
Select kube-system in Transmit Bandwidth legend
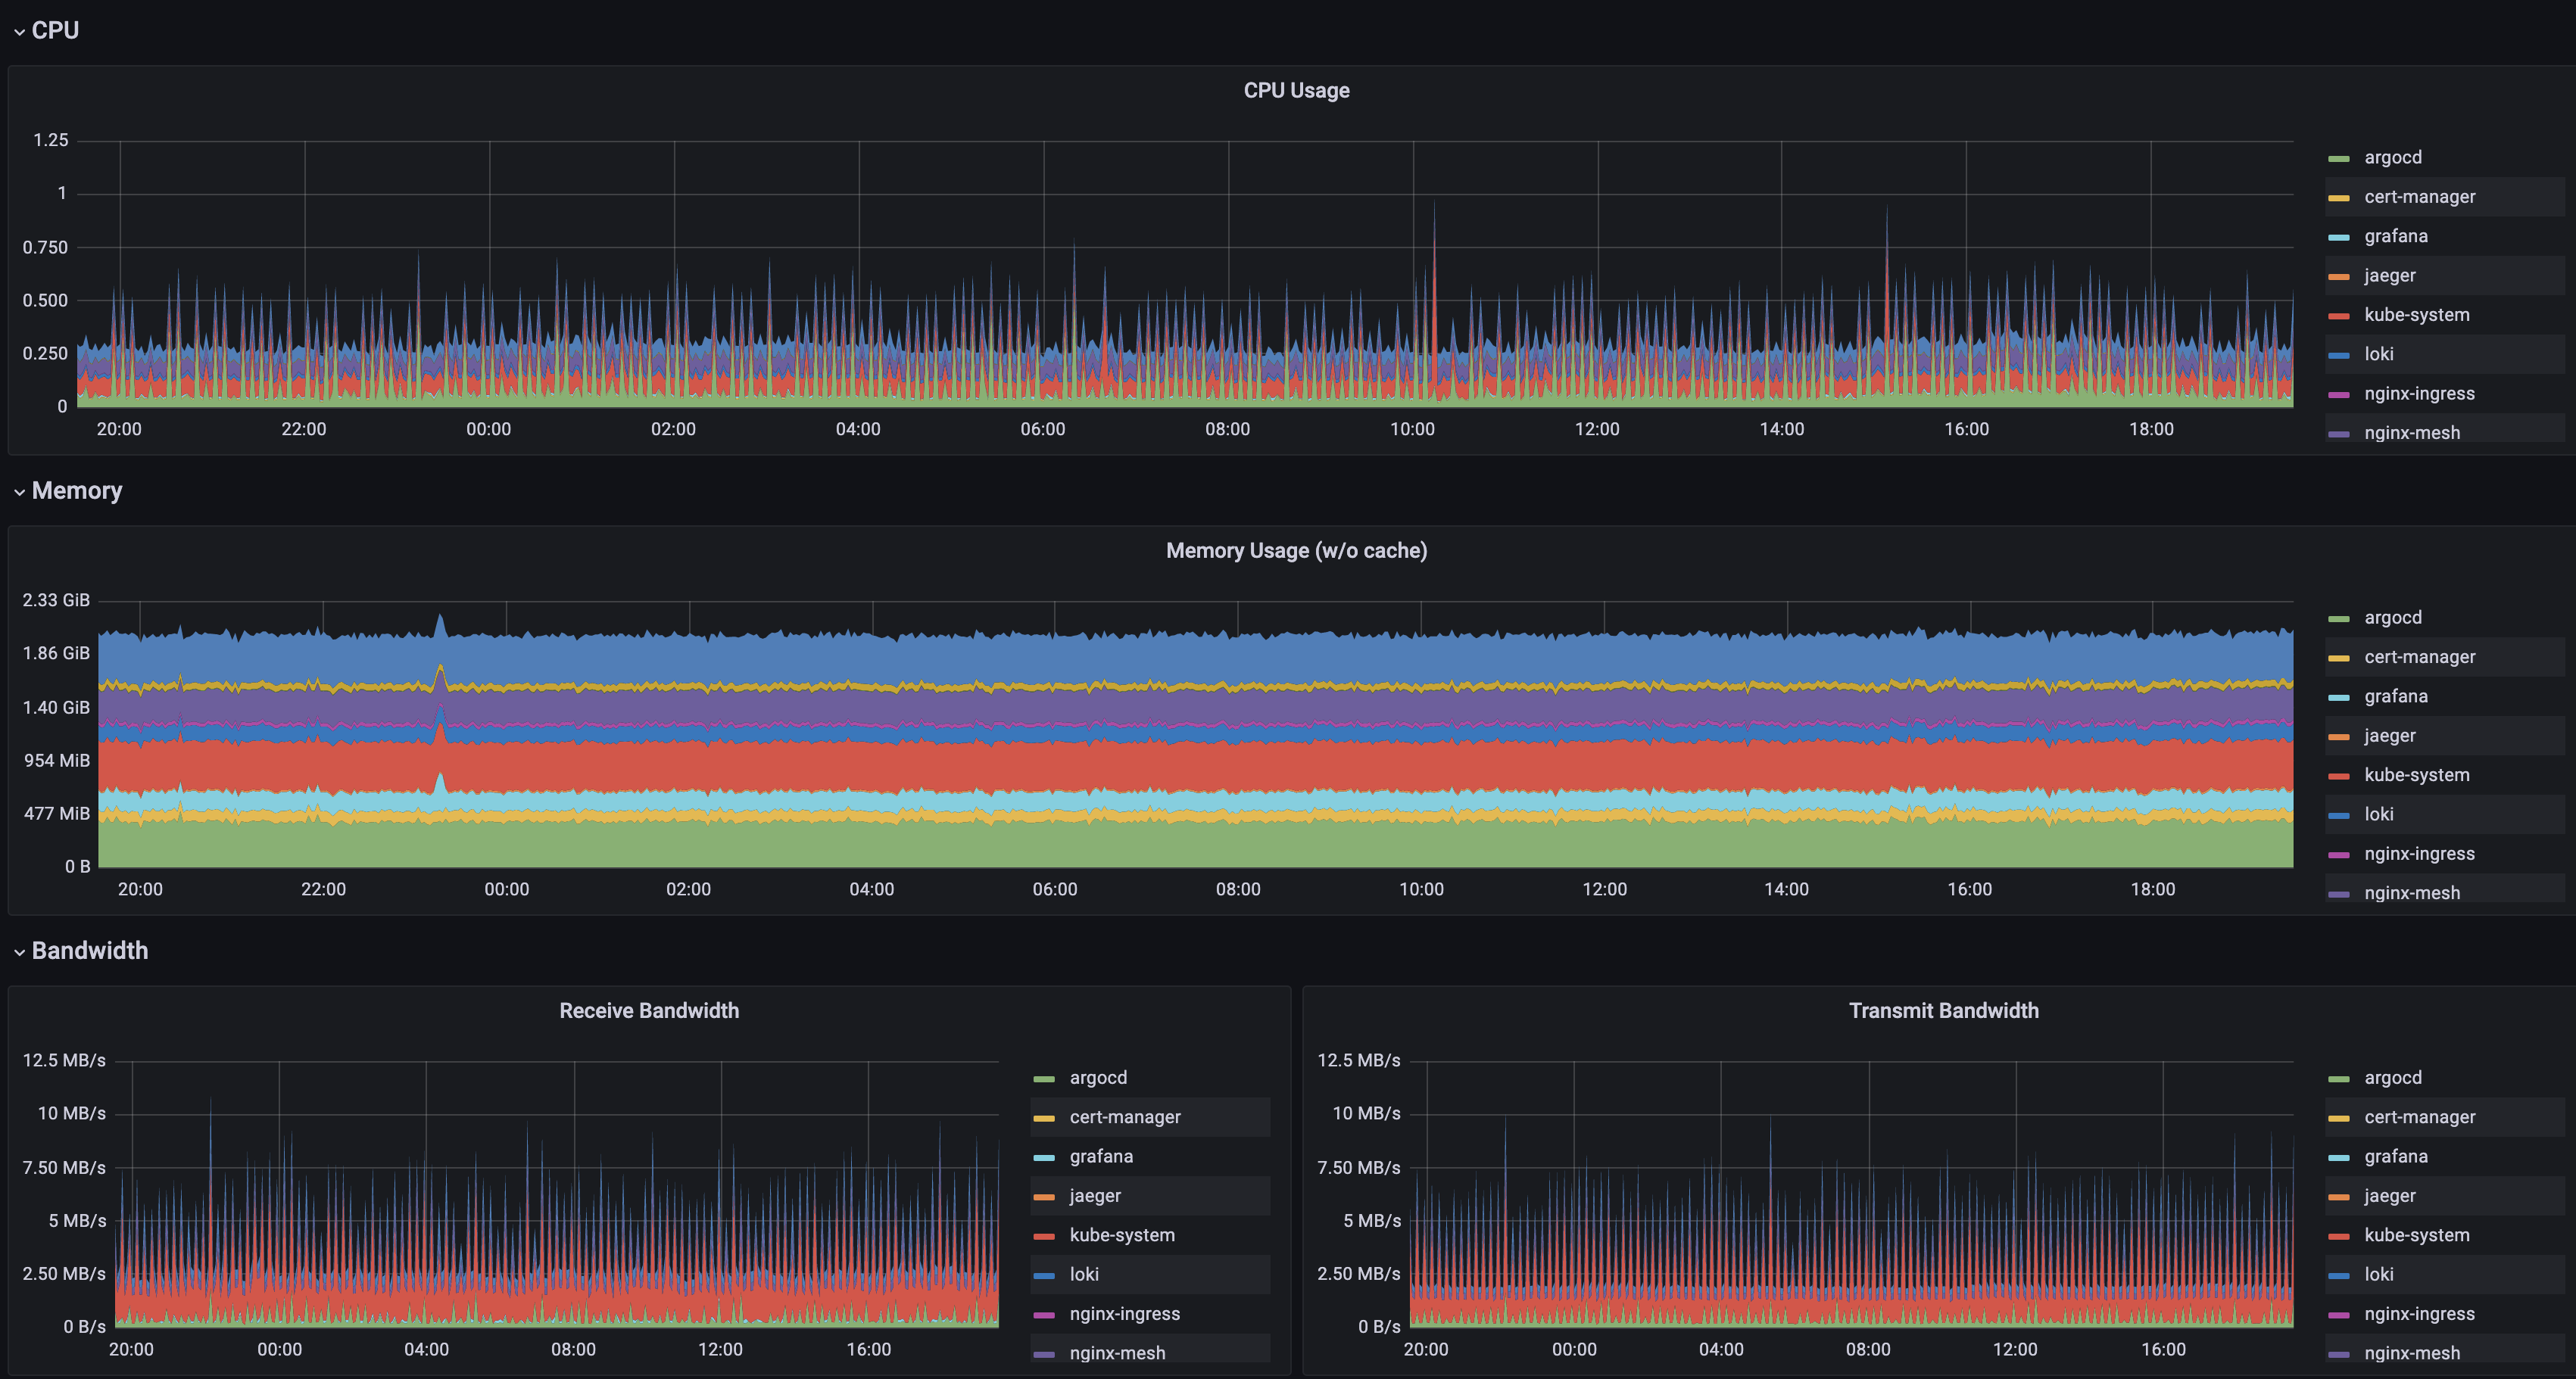(x=2416, y=1235)
